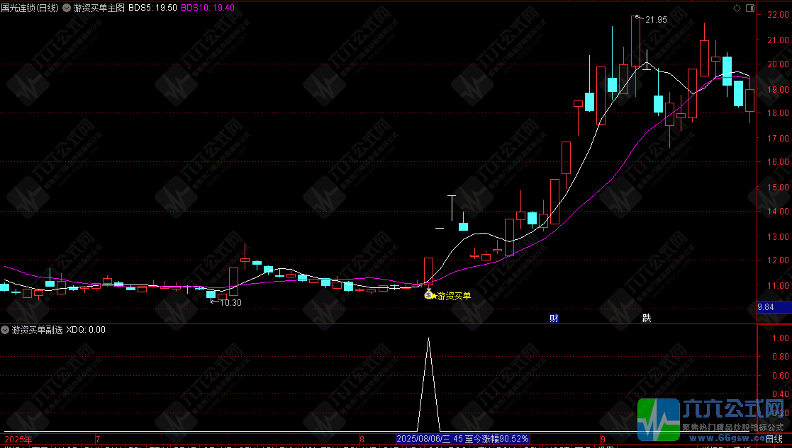Click the BDS10: 19.40 indicator value
Screen dimensions: 792x448
tap(208, 8)
